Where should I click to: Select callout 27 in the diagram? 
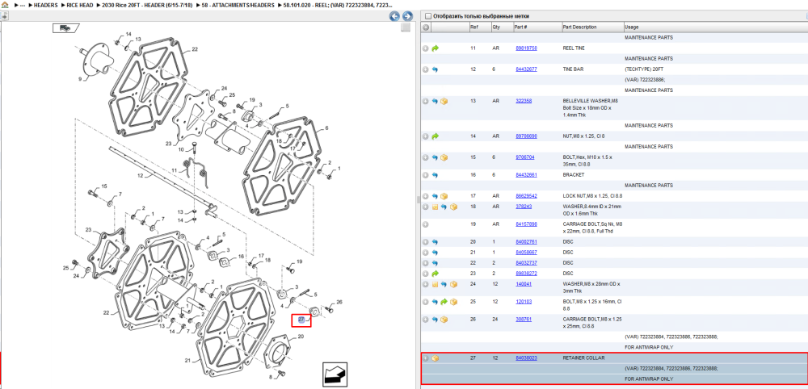[301, 320]
